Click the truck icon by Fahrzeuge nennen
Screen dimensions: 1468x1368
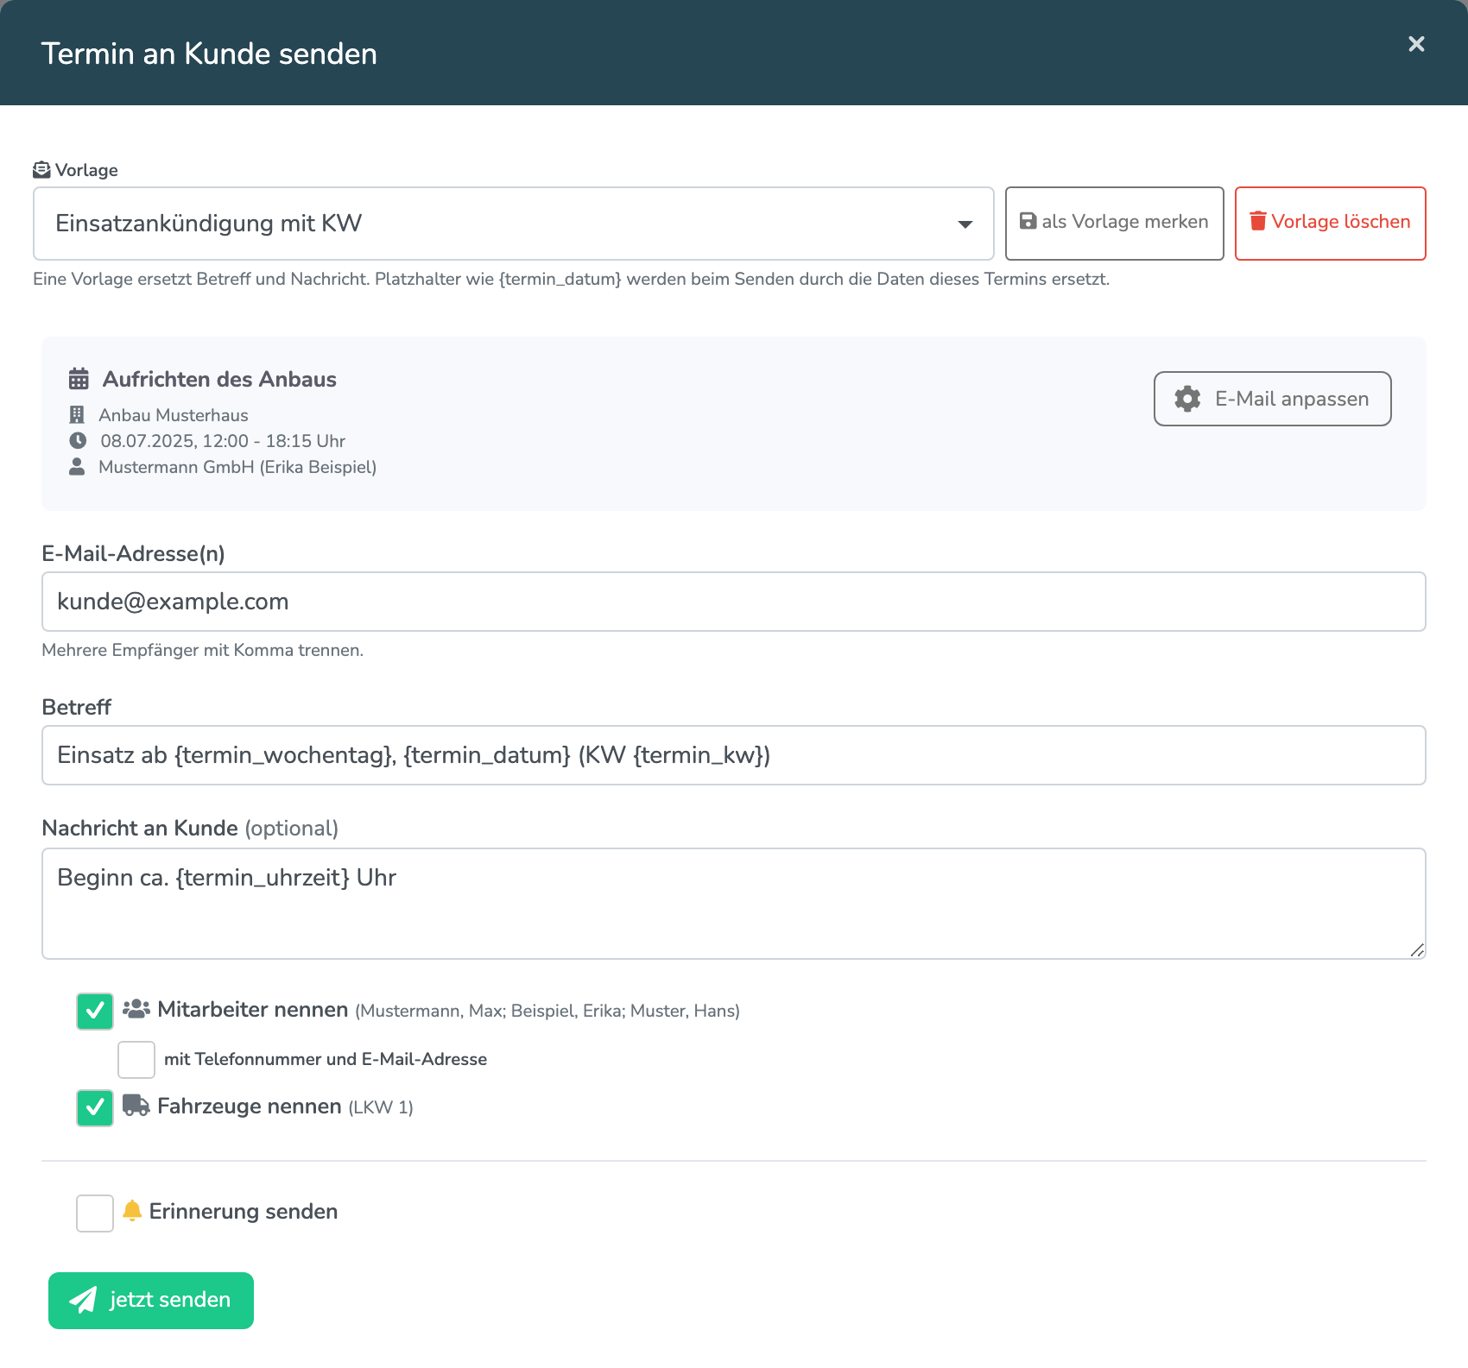(136, 1106)
